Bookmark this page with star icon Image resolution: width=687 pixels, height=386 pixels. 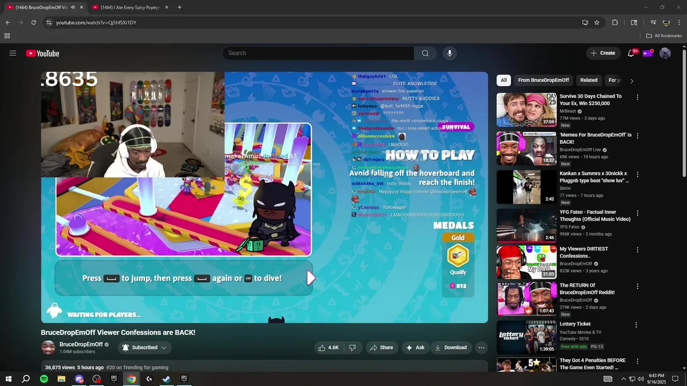point(597,23)
